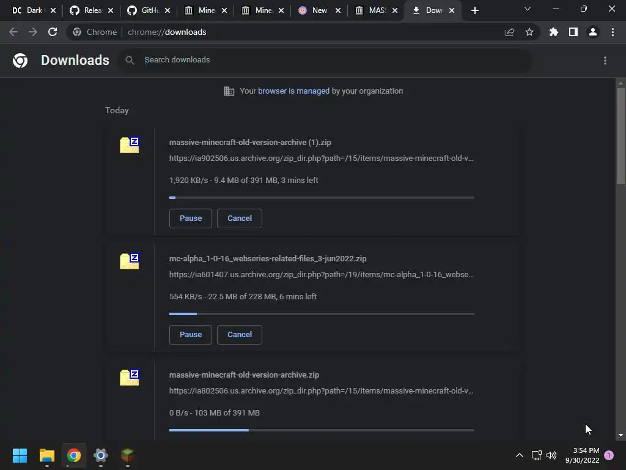Viewport: 626px width, 470px height.
Task: Click the page vertical scrollbar thumb
Action: (620, 136)
